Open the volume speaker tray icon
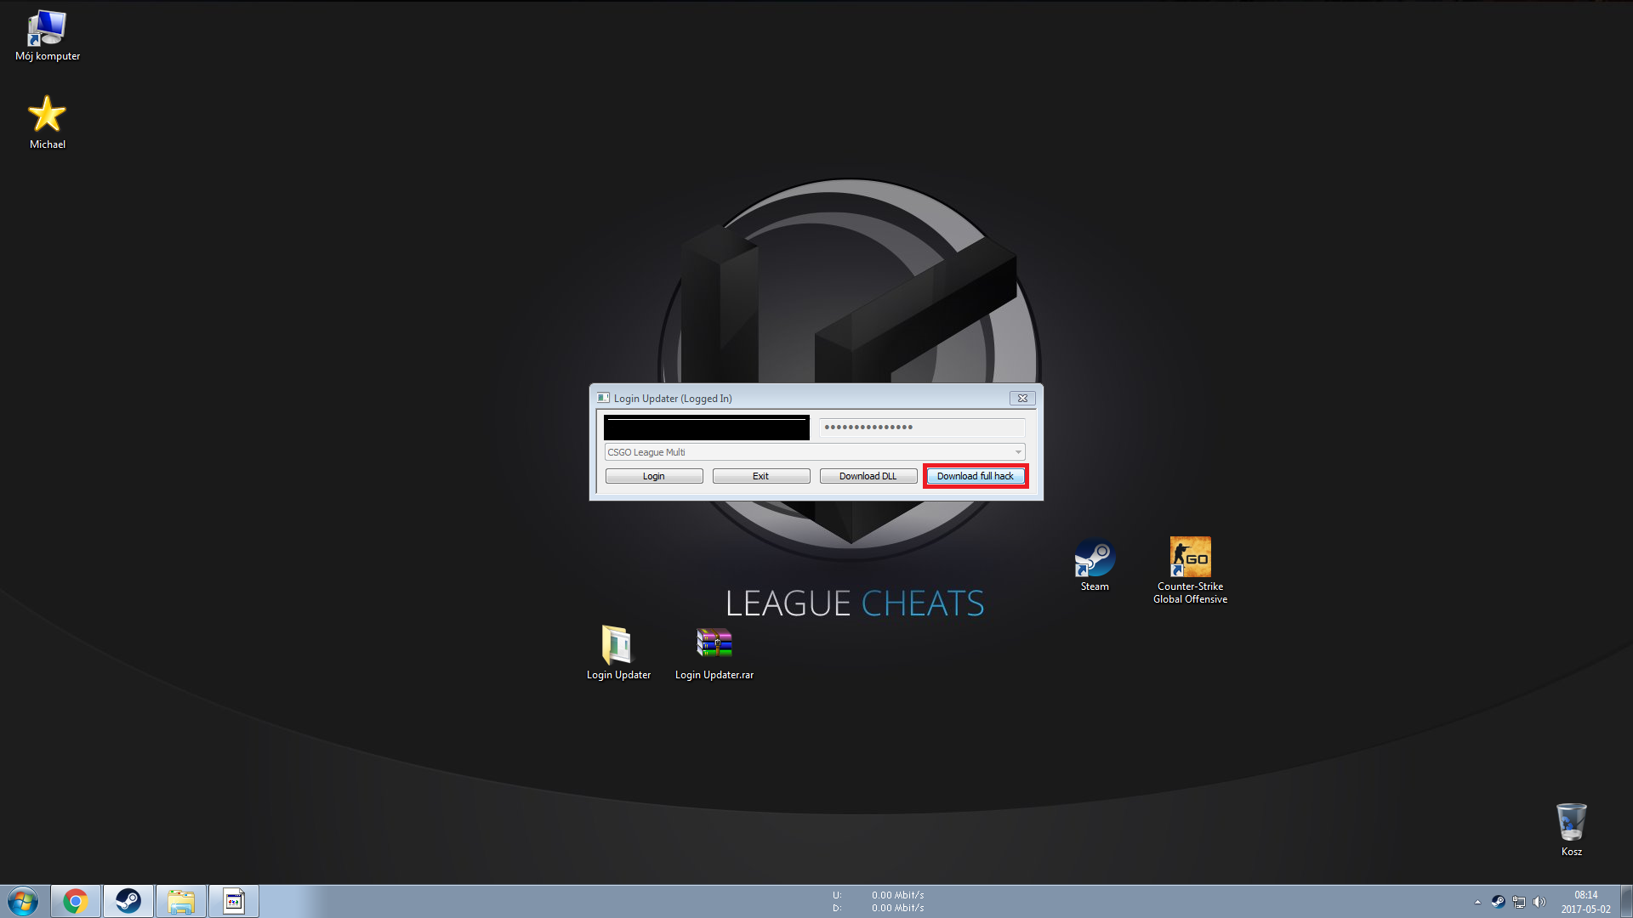1633x918 pixels. click(1539, 902)
